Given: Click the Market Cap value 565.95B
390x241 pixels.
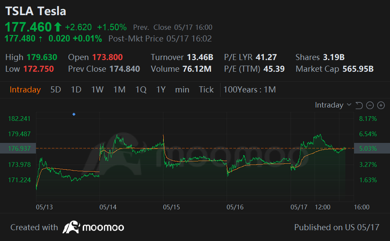Looking at the screenshot, I should point(358,69).
